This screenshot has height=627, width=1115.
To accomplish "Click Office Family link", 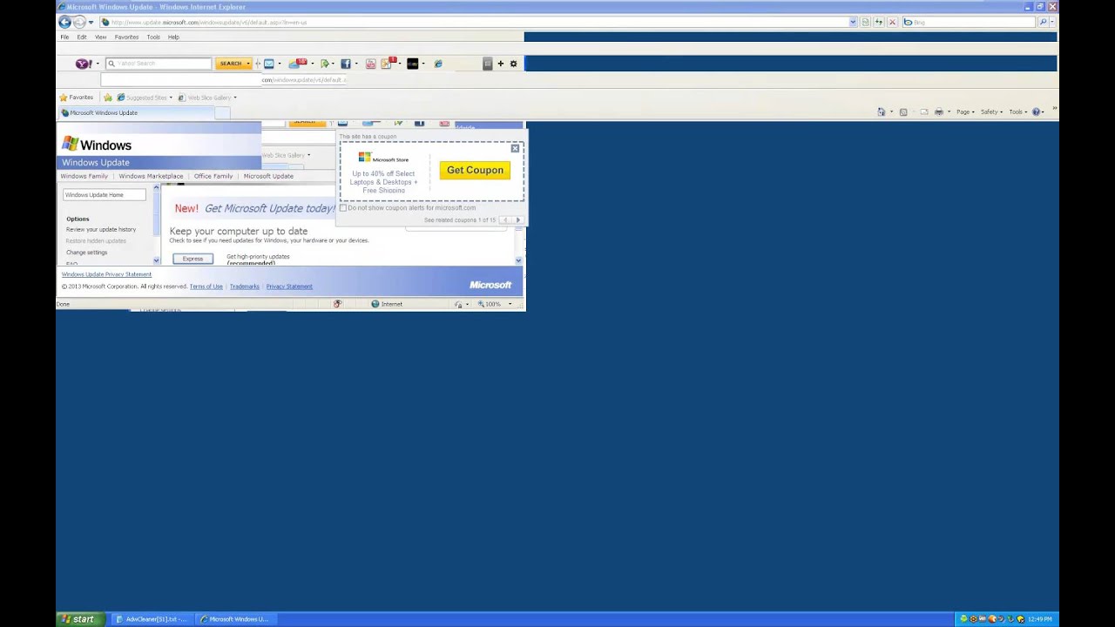I will point(213,176).
